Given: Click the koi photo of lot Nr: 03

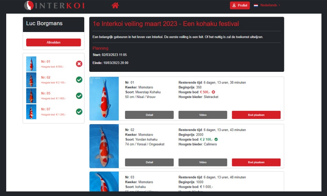Looking at the screenshot, I should click(104, 182).
